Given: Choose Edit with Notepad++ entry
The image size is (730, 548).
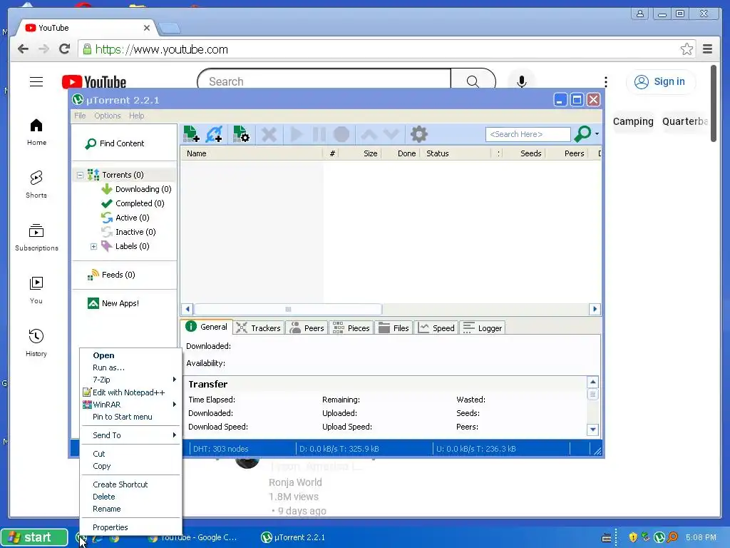Looking at the screenshot, I should click(130, 392).
